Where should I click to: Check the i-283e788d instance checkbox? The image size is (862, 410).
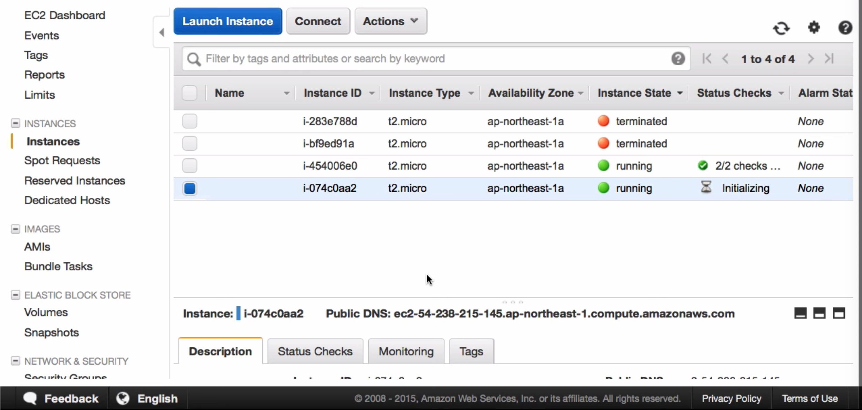190,121
